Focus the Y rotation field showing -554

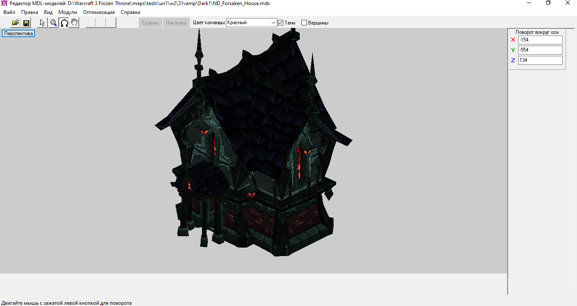click(540, 50)
